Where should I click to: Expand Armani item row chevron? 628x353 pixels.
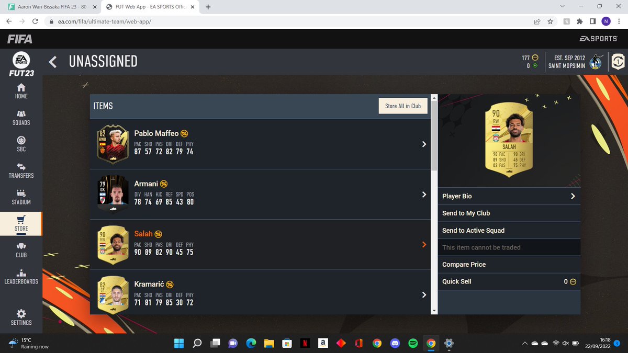pos(424,194)
